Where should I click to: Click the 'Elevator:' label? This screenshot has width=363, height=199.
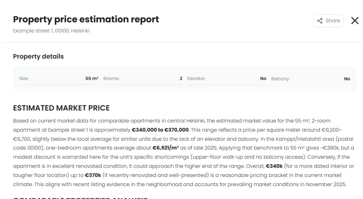(196, 79)
